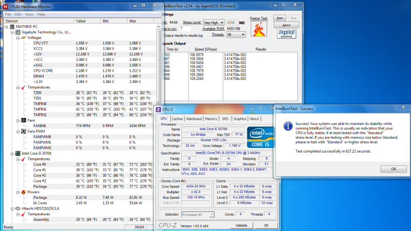This screenshot has width=411, height=231.
Task: Click OK in the CPU-Z window
Action: [266, 225]
